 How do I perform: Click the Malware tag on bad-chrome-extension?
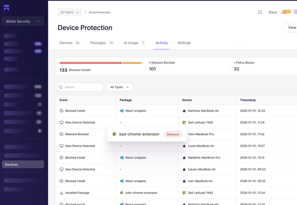click(x=173, y=134)
